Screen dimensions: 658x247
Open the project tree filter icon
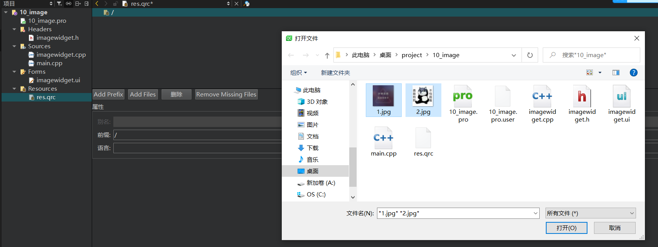tap(59, 3)
